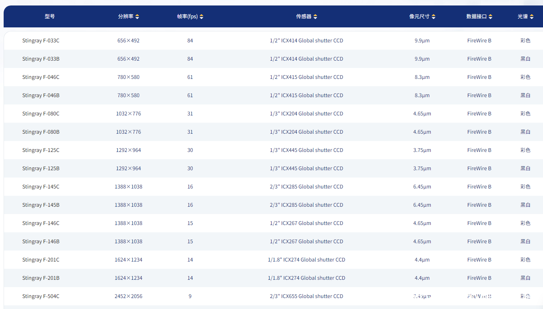Click 1292×964 resolution in F-125B row
The image size is (543, 309).
[128, 168]
